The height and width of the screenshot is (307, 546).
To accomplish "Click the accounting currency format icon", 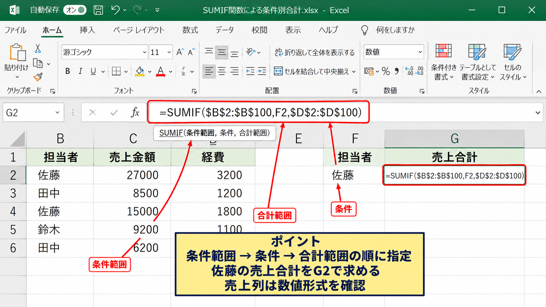I will [x=369, y=71].
